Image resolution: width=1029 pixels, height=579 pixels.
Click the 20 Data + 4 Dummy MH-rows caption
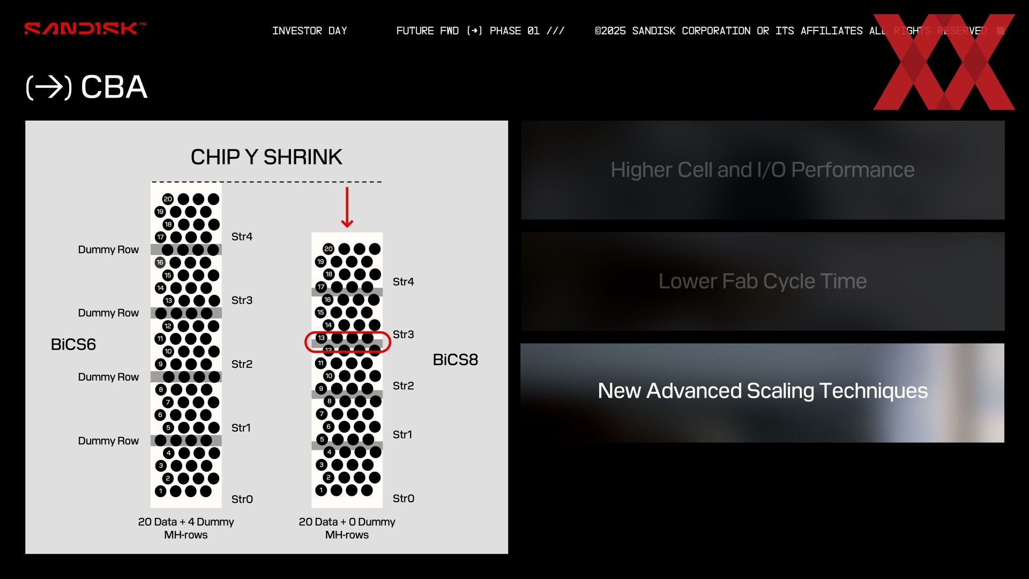pyautogui.click(x=186, y=528)
